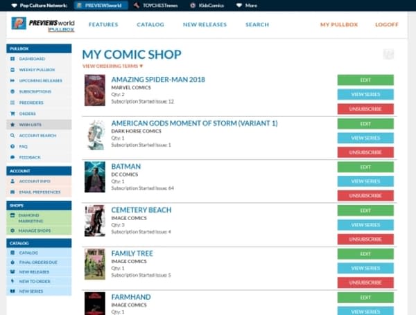Edit the Farmhand subscription
This screenshot has width=416, height=315.
click(x=365, y=298)
